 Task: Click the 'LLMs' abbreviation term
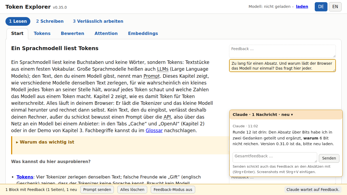click(x=163, y=69)
